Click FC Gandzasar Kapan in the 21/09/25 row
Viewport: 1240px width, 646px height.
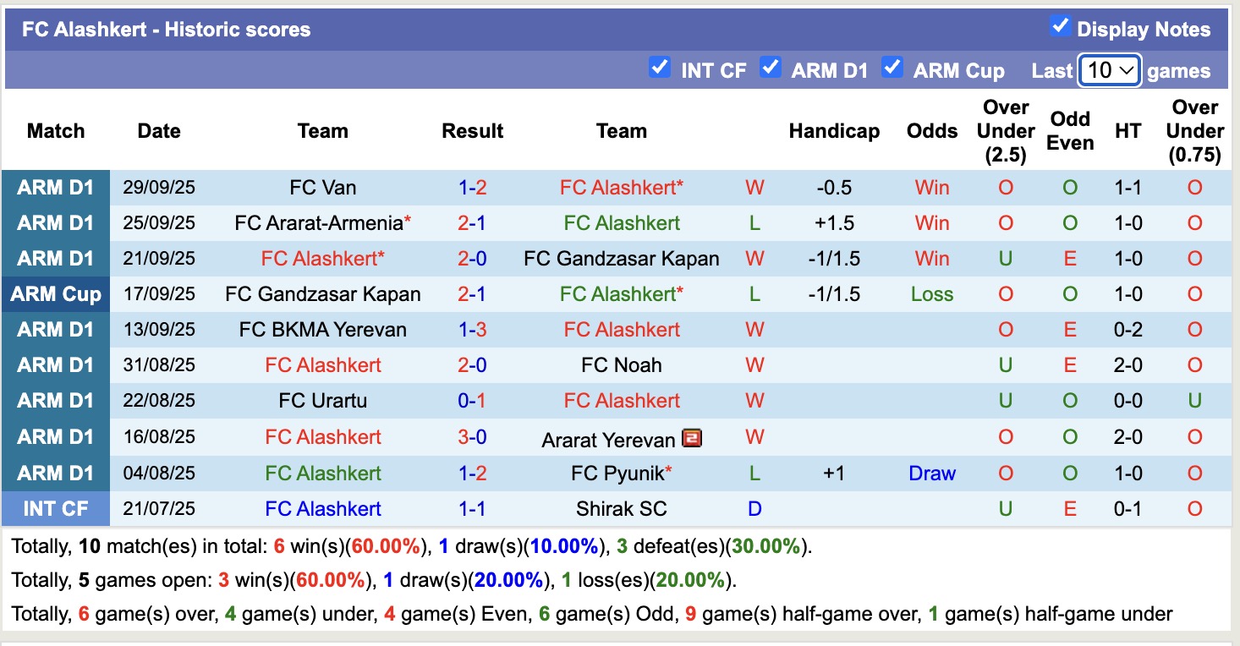coord(622,258)
